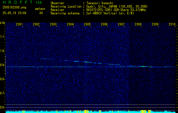Click the HROFFT program title
Screen dimensions: 178x113
[18, 2]
